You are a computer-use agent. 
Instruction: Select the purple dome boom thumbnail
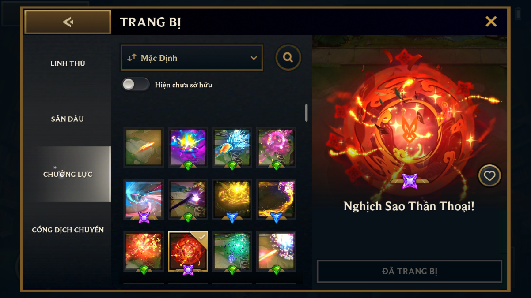click(x=188, y=148)
